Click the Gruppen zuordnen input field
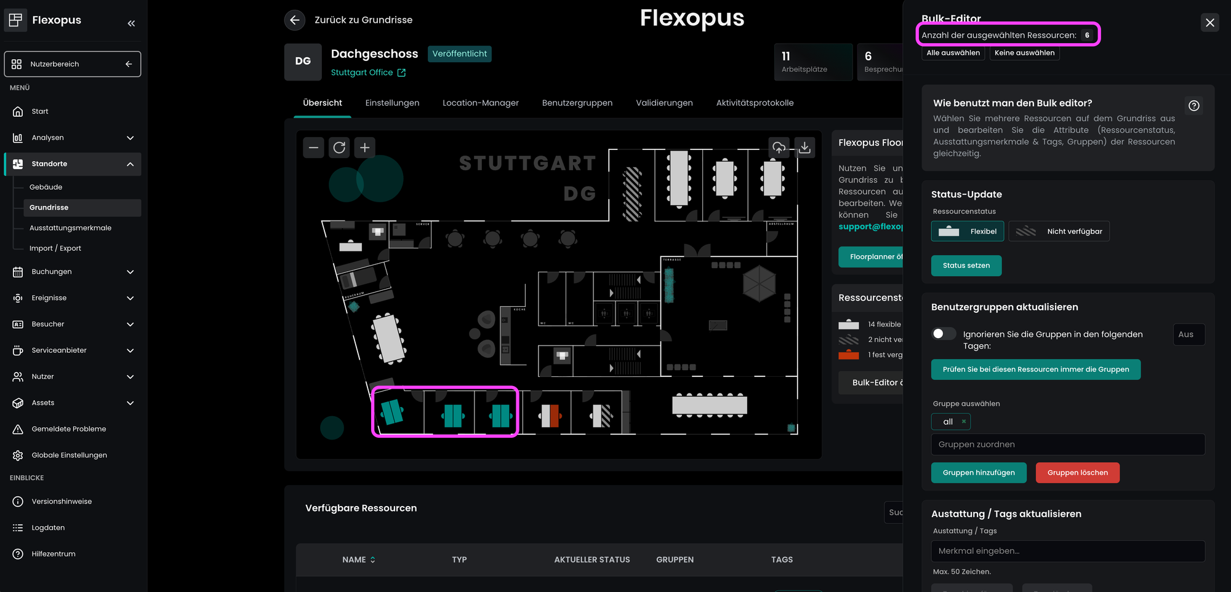The height and width of the screenshot is (592, 1231). [x=1067, y=444]
